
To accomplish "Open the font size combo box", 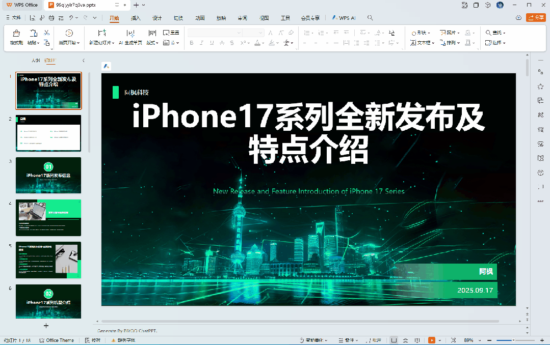I will click(x=253, y=33).
